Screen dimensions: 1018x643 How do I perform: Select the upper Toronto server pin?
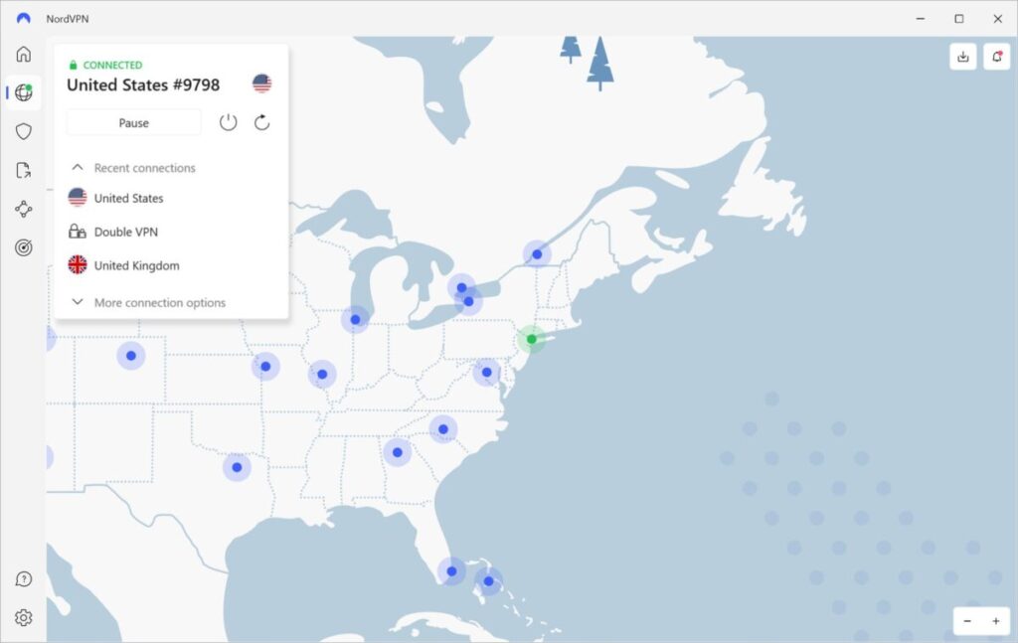coord(461,287)
